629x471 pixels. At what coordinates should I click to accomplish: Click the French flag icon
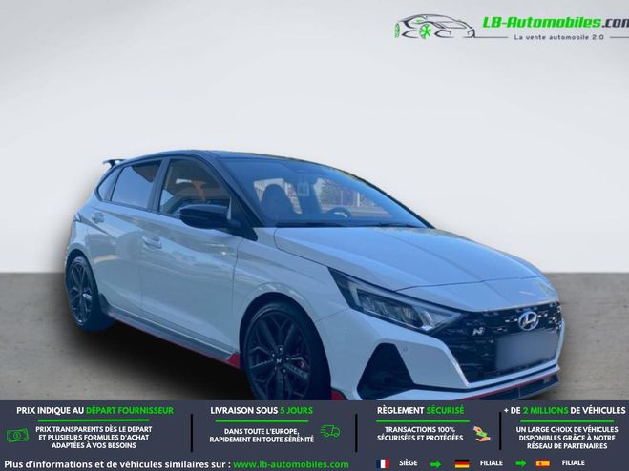[x=383, y=463]
